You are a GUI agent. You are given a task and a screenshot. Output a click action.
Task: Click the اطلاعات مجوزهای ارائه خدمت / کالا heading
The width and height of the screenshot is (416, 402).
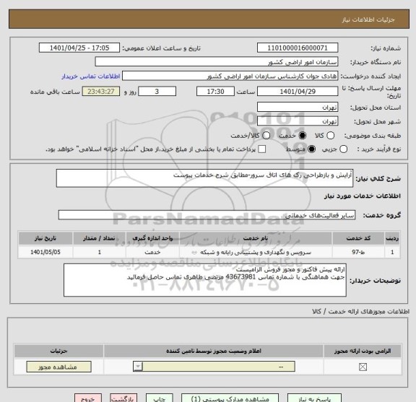pyautogui.click(x=360, y=312)
